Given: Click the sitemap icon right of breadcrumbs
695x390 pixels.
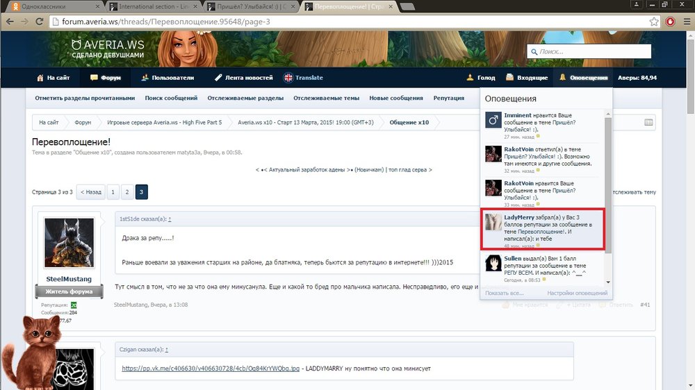Looking at the screenshot, I should tap(648, 123).
